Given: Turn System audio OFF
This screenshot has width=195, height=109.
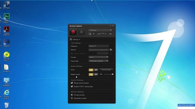Looking at the screenshot, I should point(96,74).
